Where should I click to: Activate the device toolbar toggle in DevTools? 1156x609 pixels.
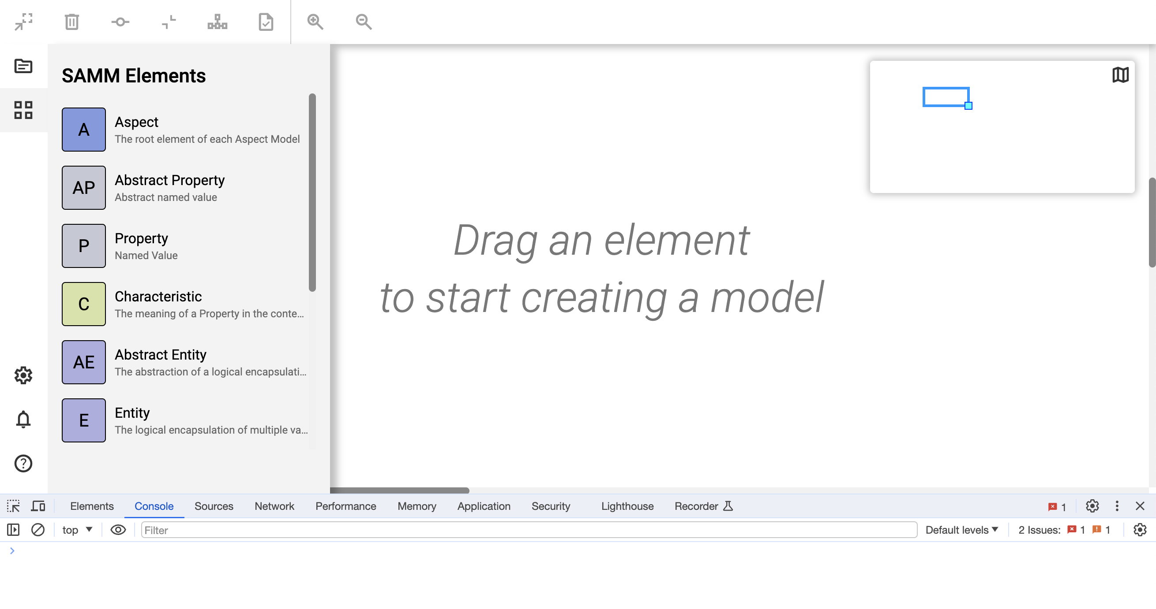[38, 506]
